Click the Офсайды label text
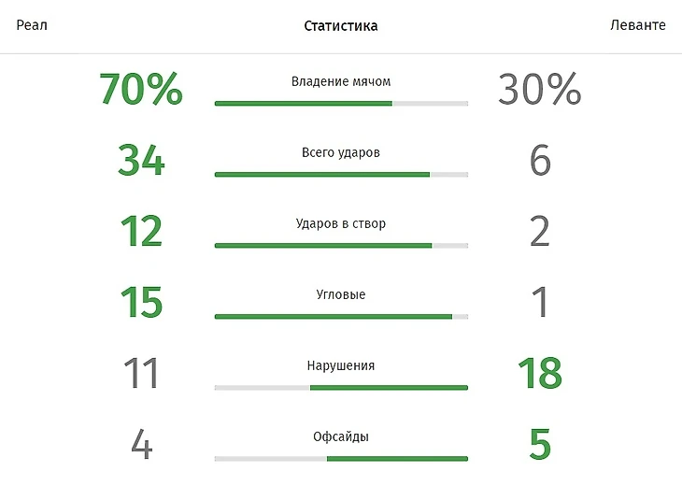The height and width of the screenshot is (500, 682). point(341,436)
